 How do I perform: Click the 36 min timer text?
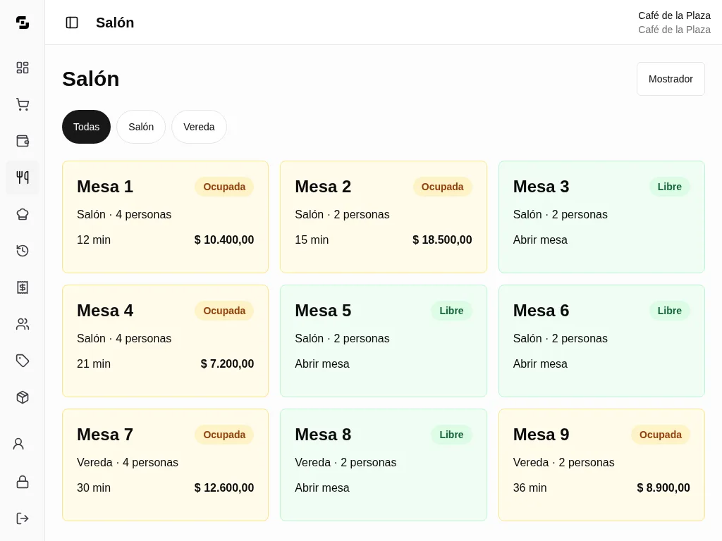click(530, 487)
